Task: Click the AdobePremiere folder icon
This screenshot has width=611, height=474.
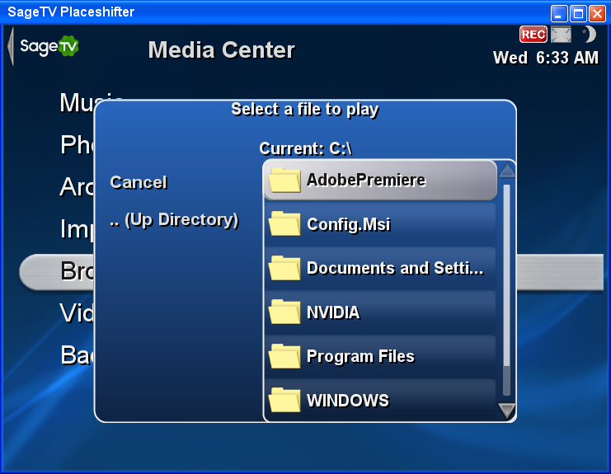Action: [284, 180]
